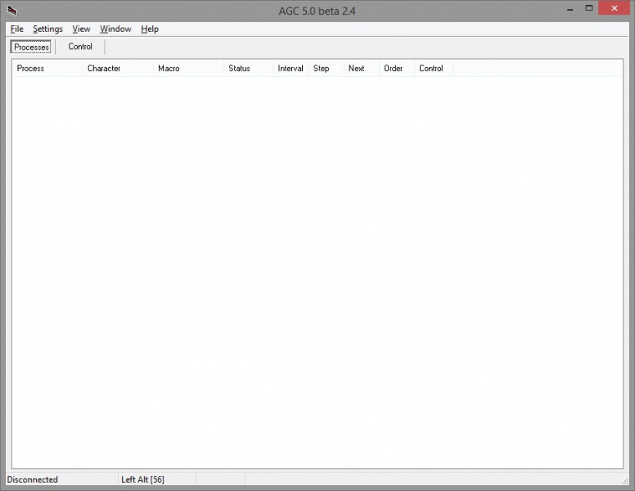This screenshot has height=491, width=635.
Task: Select the Interval column header
Action: click(290, 69)
